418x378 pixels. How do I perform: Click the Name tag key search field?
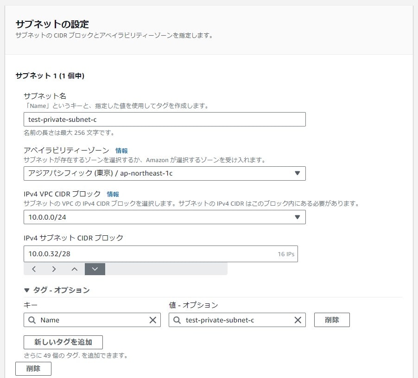tap(92, 320)
